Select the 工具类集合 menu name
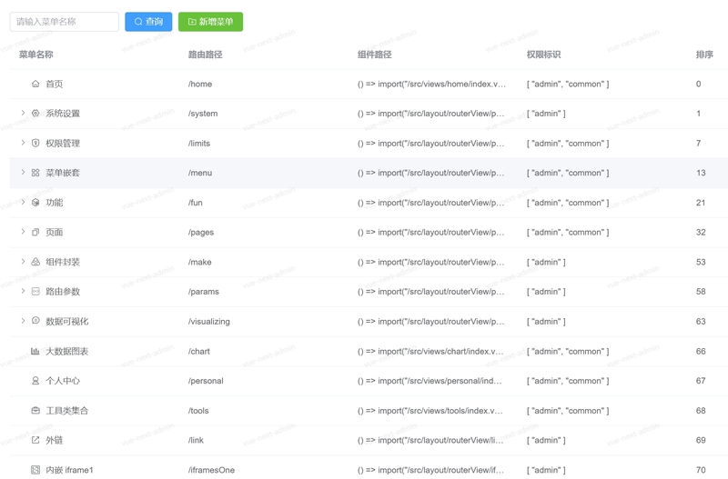The image size is (728, 479). coord(66,410)
